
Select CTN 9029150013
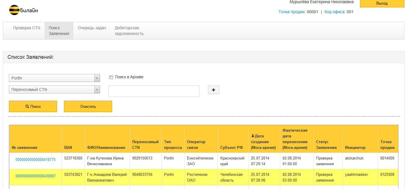tap(142, 158)
